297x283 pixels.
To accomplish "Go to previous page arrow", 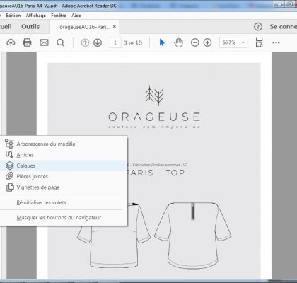I will click(85, 42).
